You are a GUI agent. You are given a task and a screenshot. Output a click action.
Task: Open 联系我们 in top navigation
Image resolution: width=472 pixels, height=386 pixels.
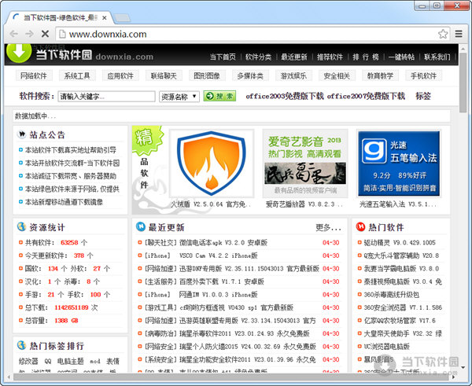(437, 57)
